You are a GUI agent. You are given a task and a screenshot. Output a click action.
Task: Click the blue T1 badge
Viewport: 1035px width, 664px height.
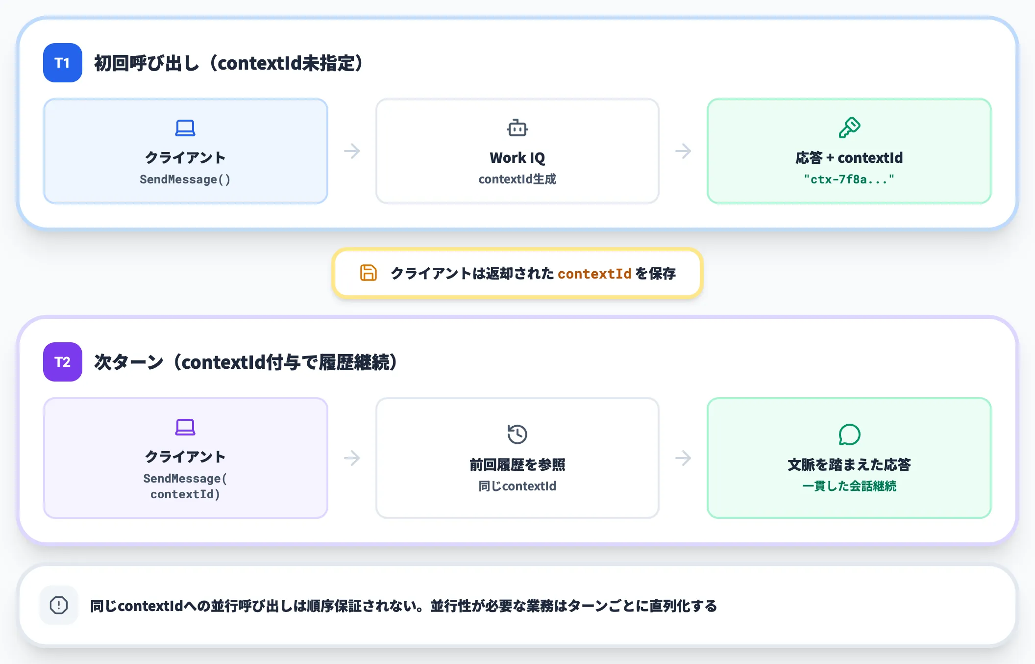[x=63, y=63]
